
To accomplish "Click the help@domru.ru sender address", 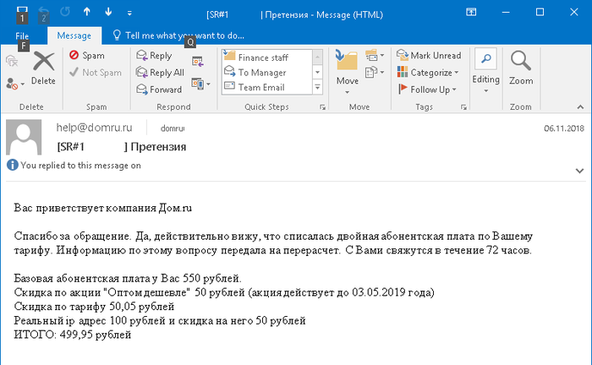I will point(95,128).
